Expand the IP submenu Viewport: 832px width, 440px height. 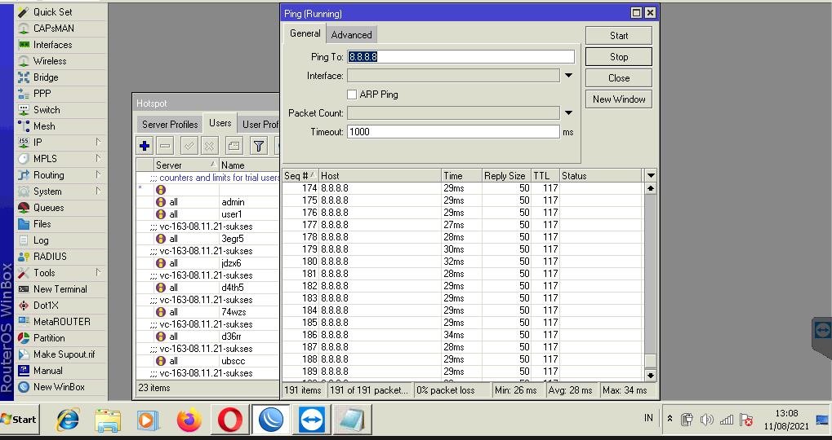pos(98,142)
